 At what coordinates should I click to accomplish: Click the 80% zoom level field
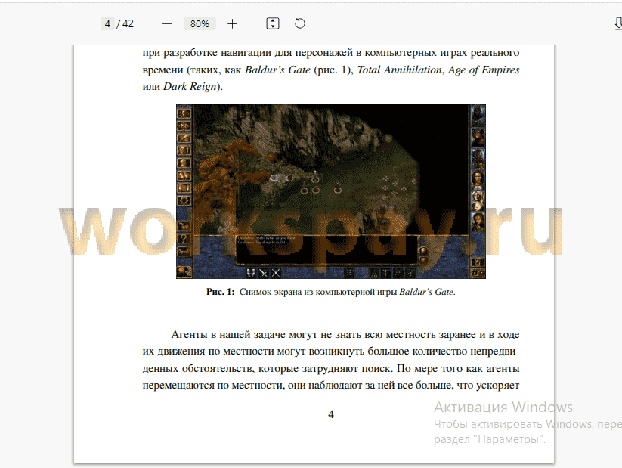(x=200, y=24)
